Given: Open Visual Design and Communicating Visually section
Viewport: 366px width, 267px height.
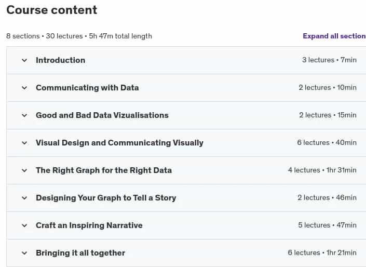Looking at the screenshot, I should 119,143.
